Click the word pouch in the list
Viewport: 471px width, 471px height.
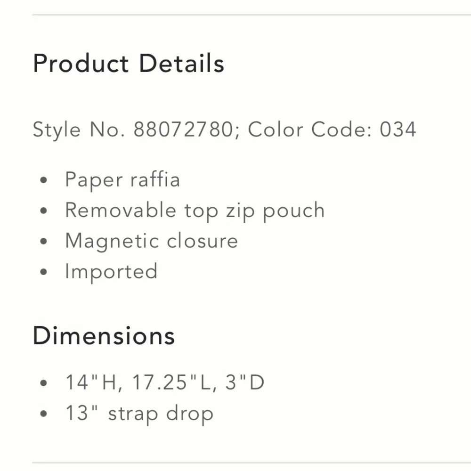tap(294, 211)
